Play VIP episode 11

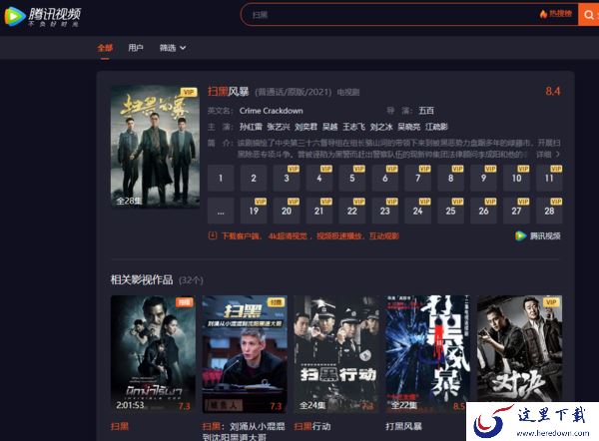tap(549, 178)
